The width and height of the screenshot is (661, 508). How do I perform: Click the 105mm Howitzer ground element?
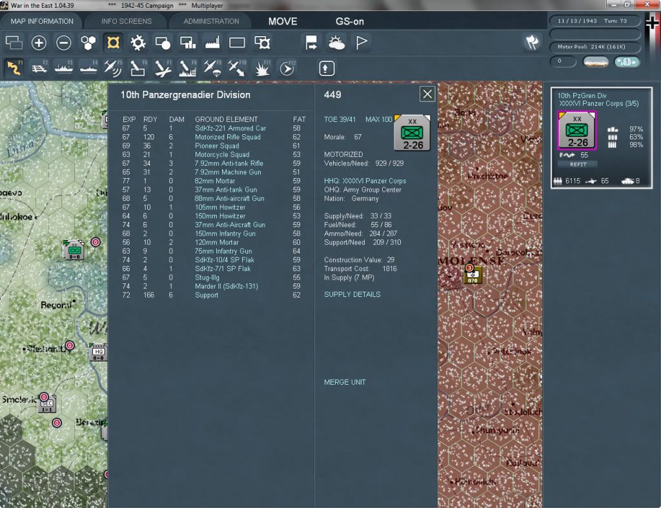(x=220, y=207)
